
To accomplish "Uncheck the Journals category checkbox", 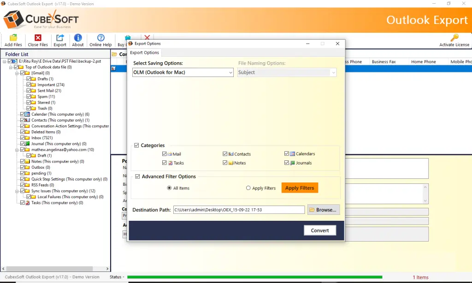I will (x=287, y=163).
